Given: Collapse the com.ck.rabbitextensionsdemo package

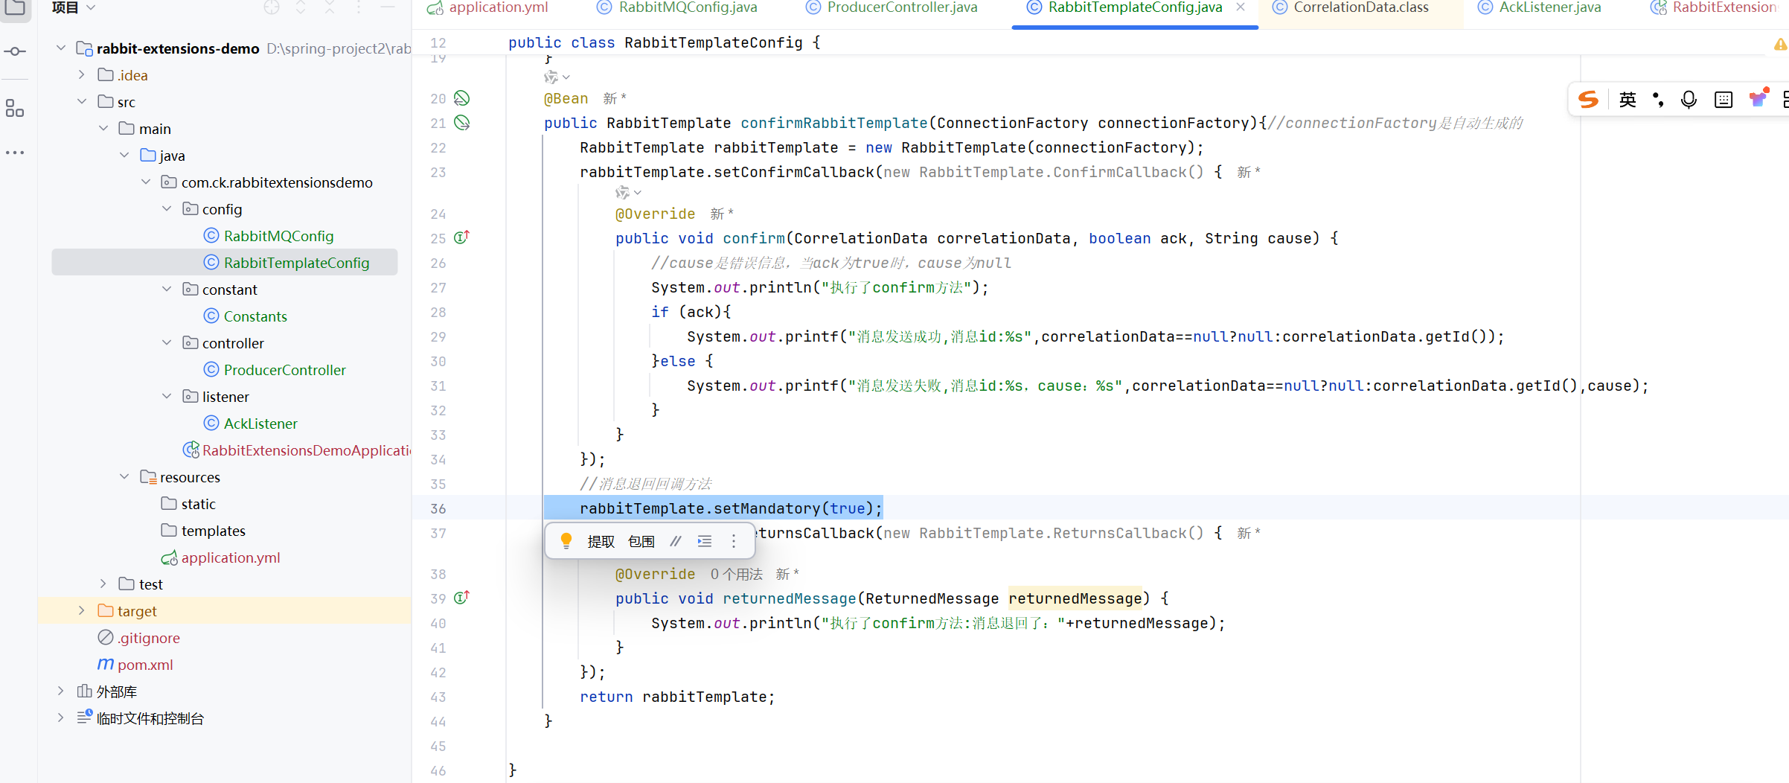Looking at the screenshot, I should [146, 182].
